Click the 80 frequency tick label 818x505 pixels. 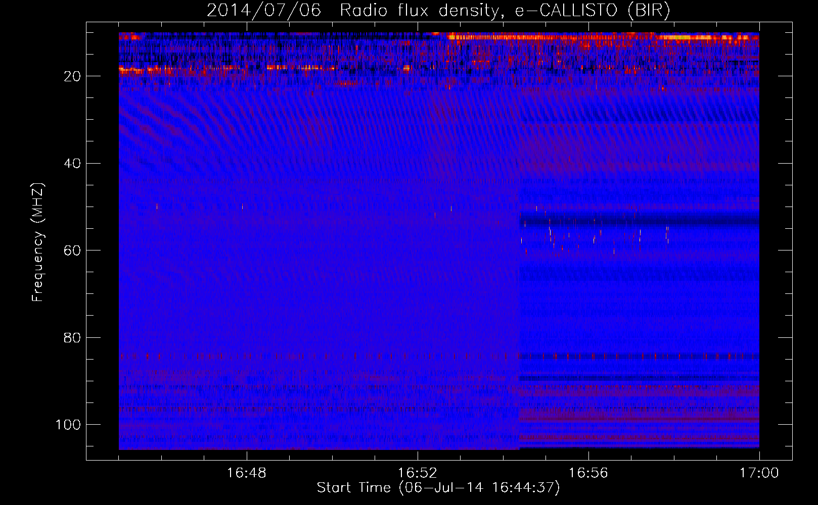72,338
